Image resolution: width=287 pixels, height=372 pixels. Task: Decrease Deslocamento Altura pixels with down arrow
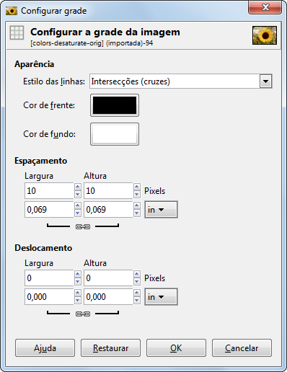point(137,282)
